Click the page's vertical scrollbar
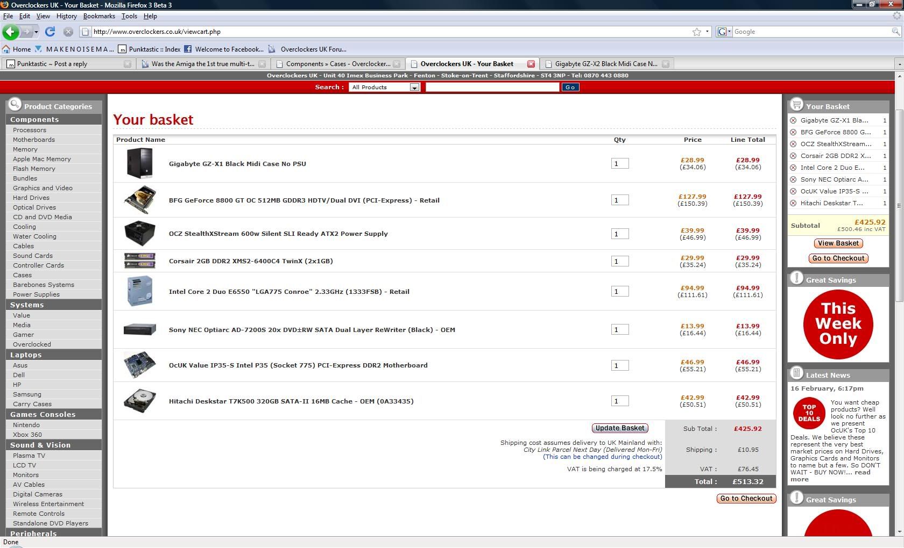Viewport: 904px width, 548px height. tap(899, 204)
